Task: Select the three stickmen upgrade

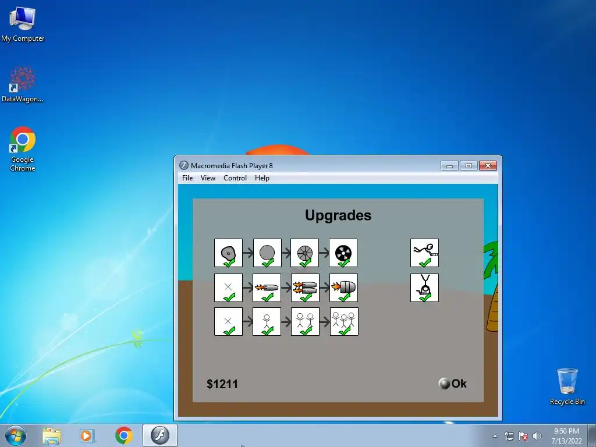Action: coord(344,321)
